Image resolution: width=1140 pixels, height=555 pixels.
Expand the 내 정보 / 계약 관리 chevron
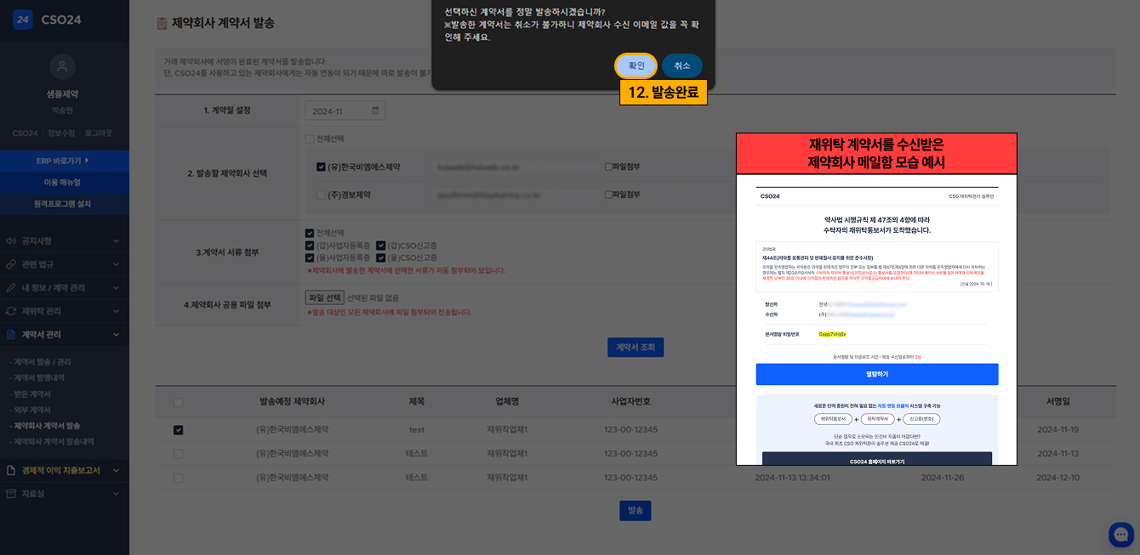[x=116, y=288]
